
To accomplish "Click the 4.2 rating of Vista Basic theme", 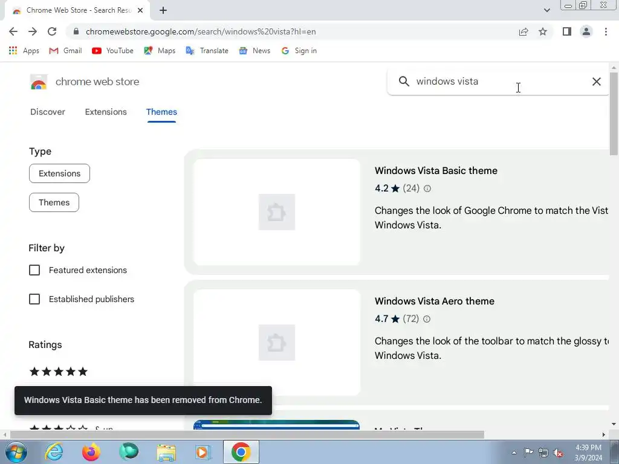I will tap(387, 188).
